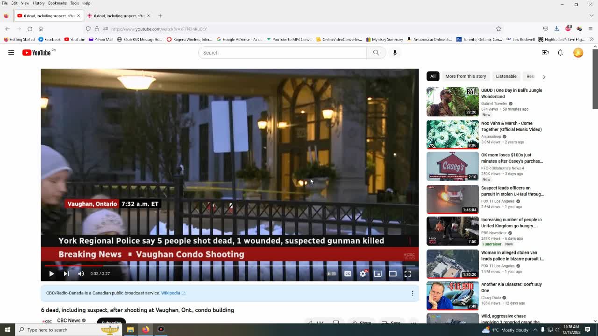598x336 pixels.
Task: Toggle closed captions on the video
Action: click(348, 274)
